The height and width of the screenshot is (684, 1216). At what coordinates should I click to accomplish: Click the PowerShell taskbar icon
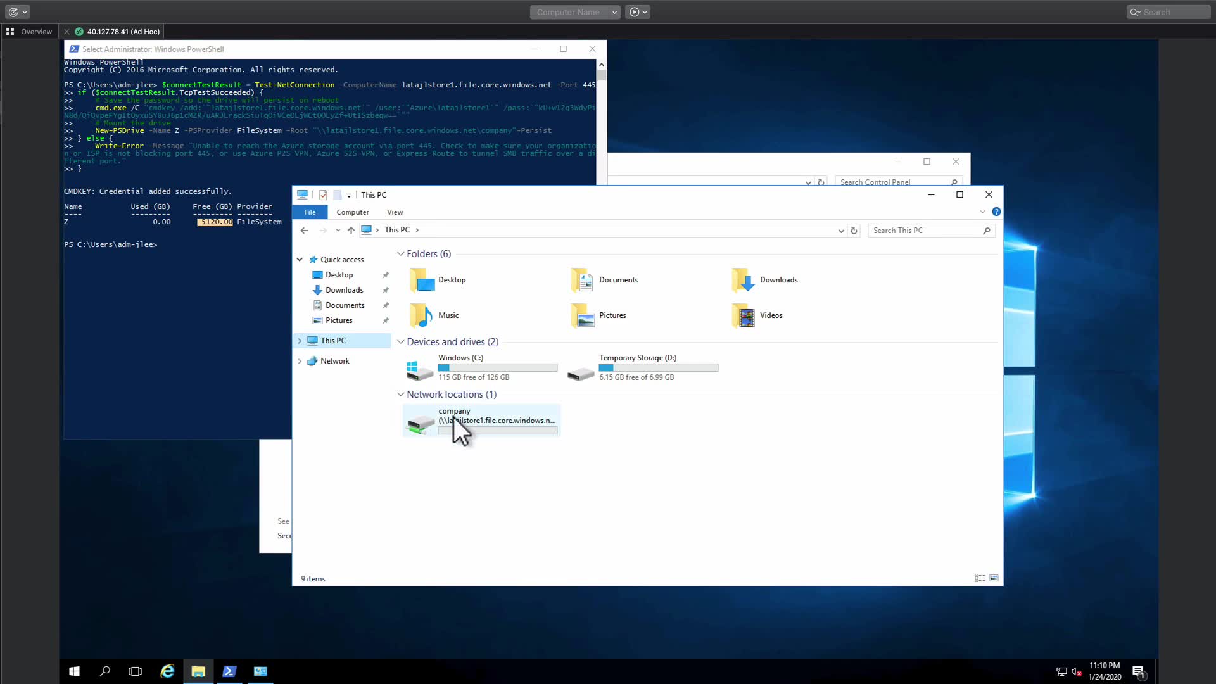pyautogui.click(x=229, y=671)
